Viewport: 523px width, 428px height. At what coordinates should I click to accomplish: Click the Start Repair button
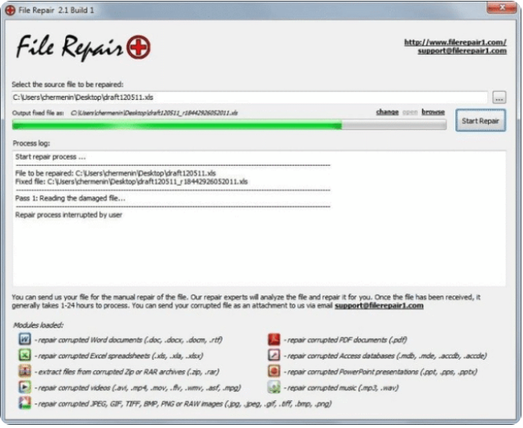[x=480, y=121]
